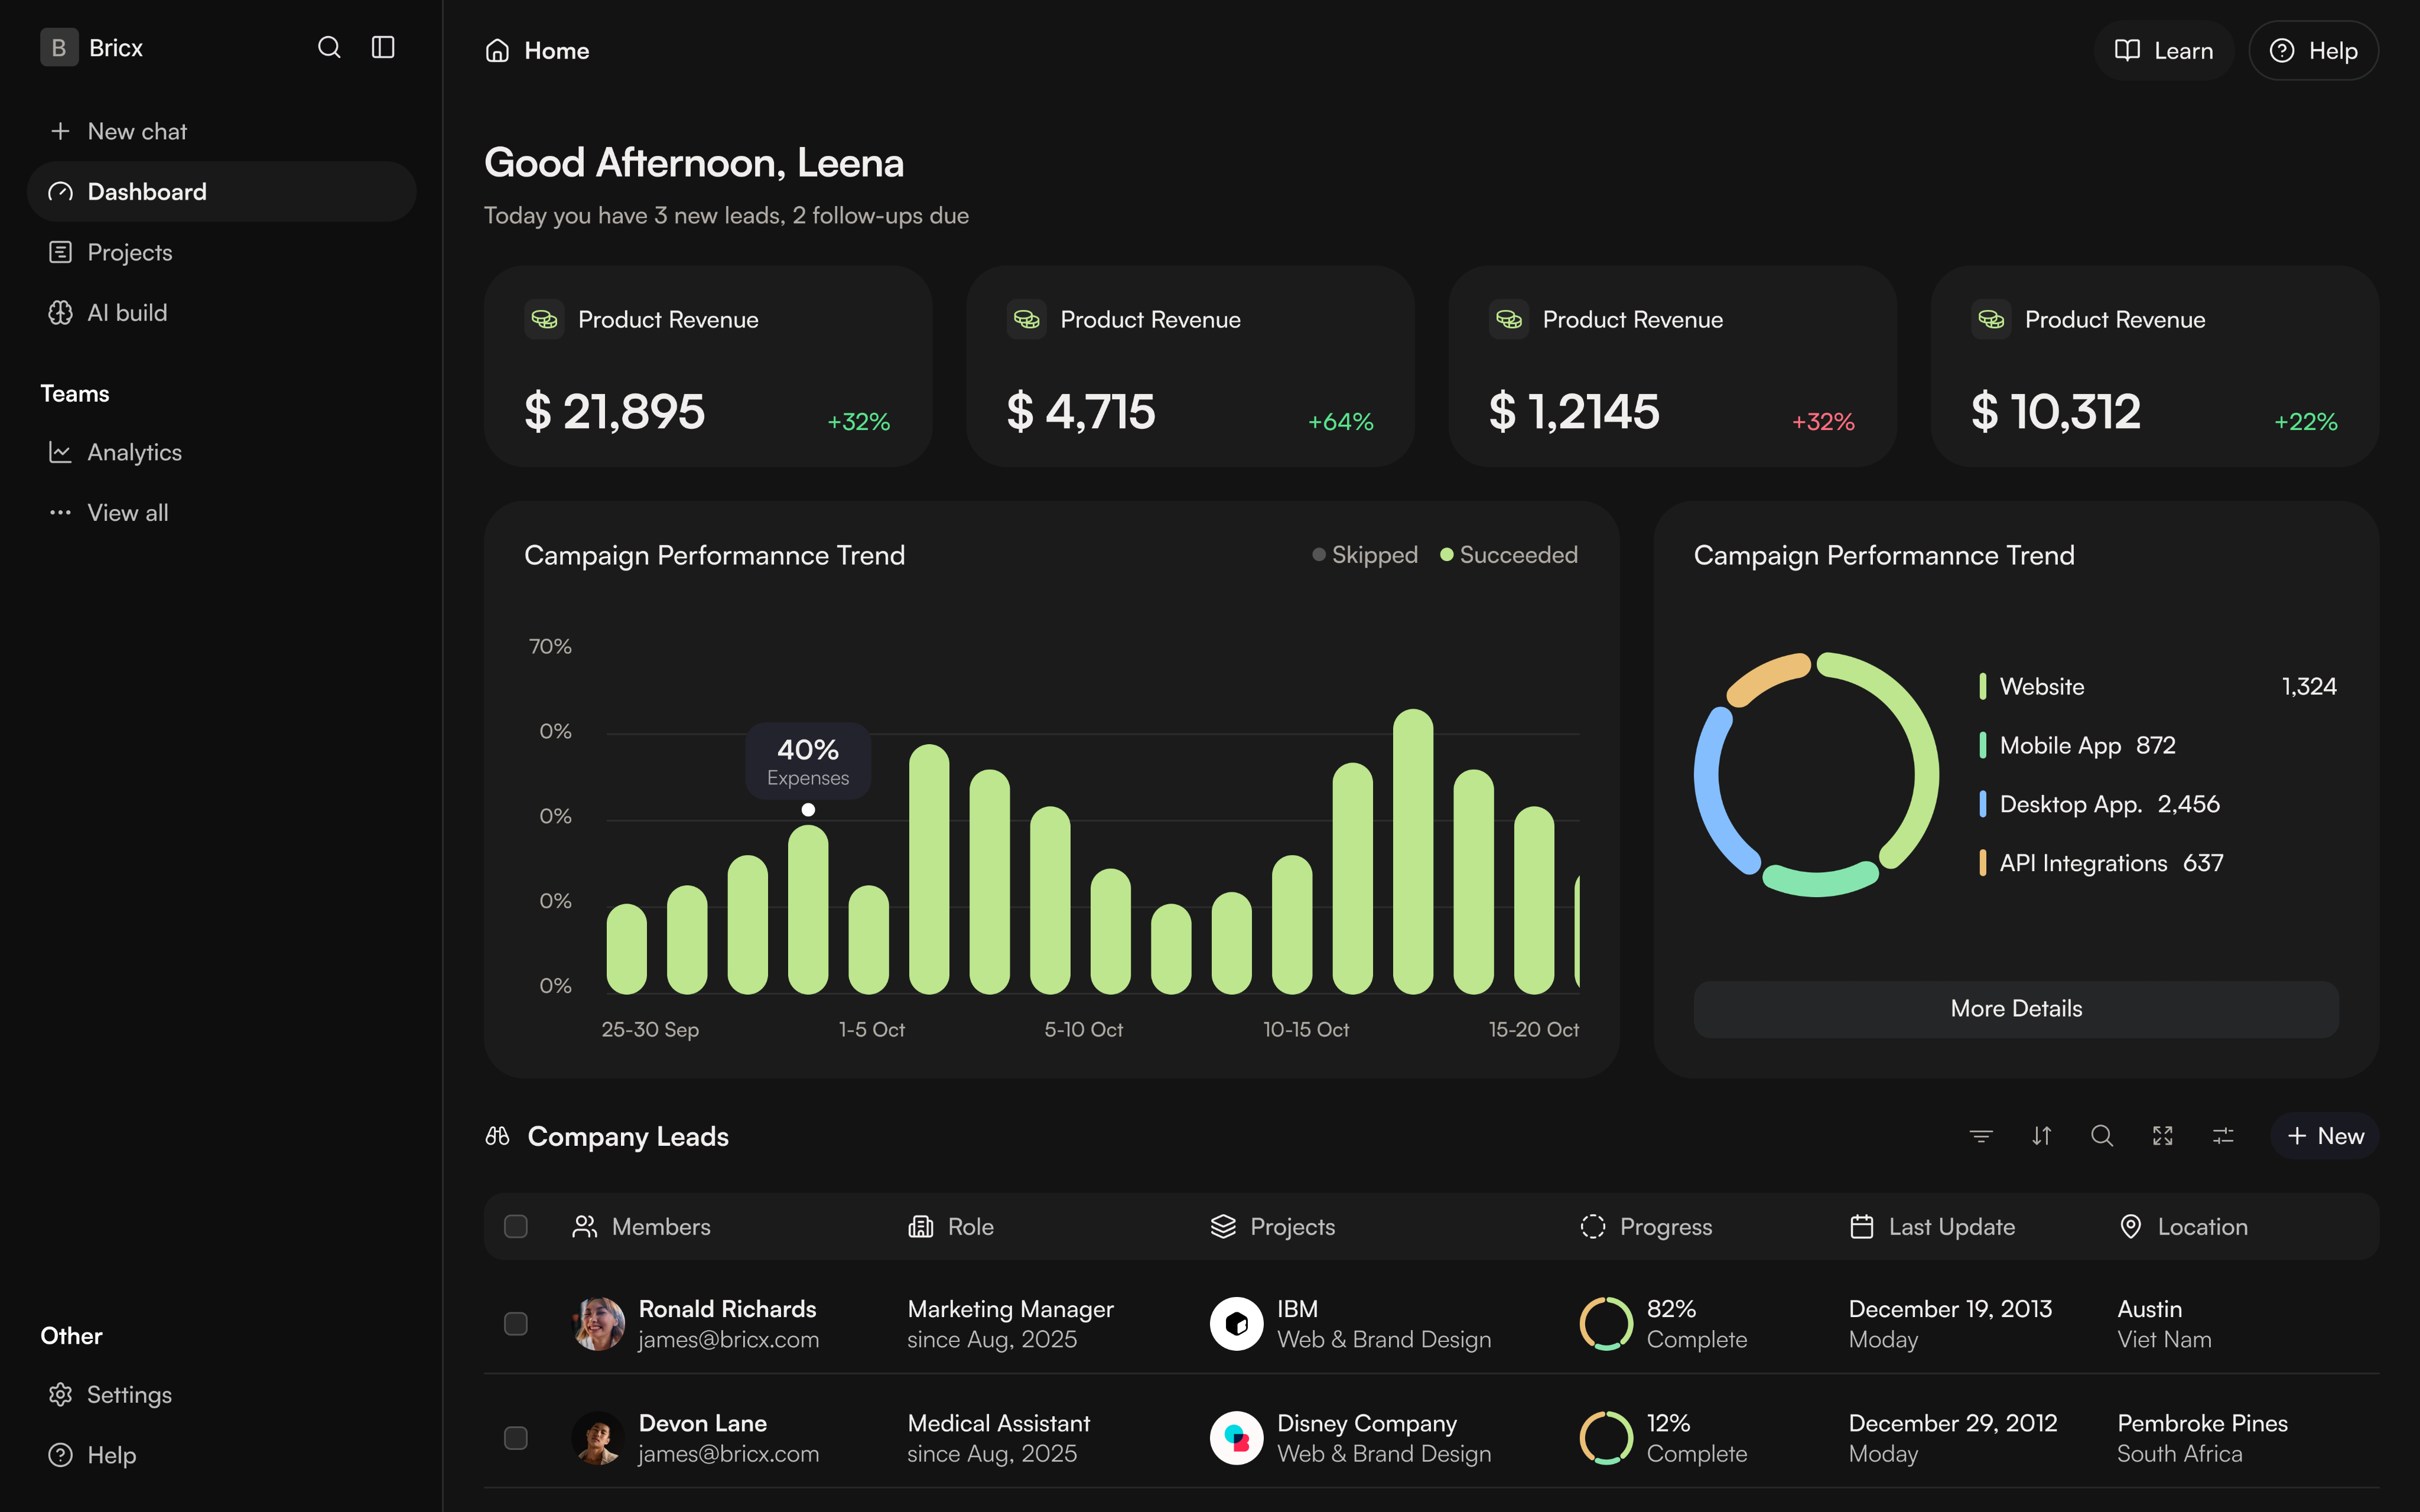Click coin icon on $ 1,2145 card

tap(1509, 320)
